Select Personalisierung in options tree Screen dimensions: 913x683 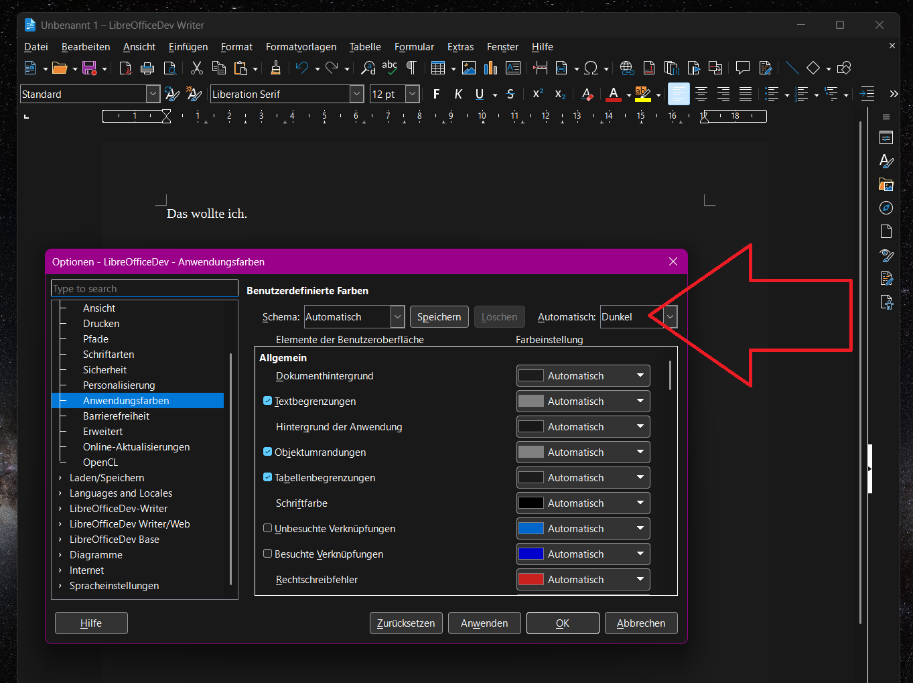point(119,385)
